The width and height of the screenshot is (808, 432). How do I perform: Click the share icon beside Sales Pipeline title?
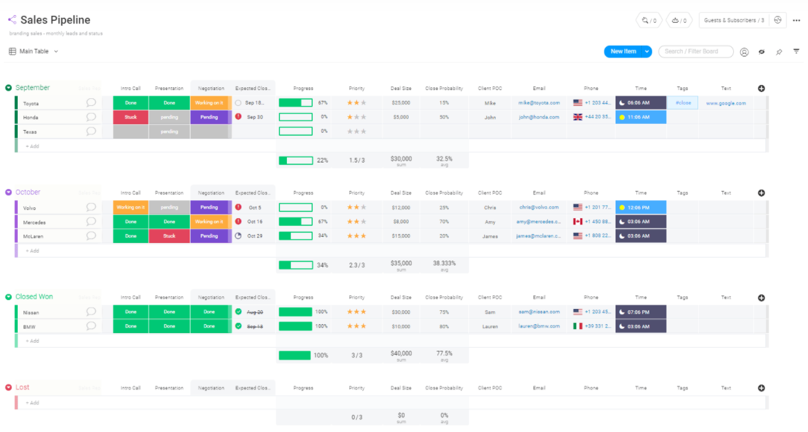[12, 20]
